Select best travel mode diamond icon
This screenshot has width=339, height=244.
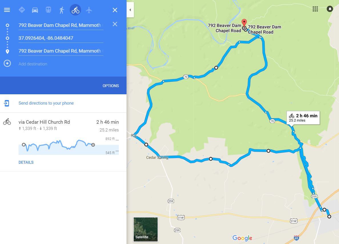pos(22,10)
